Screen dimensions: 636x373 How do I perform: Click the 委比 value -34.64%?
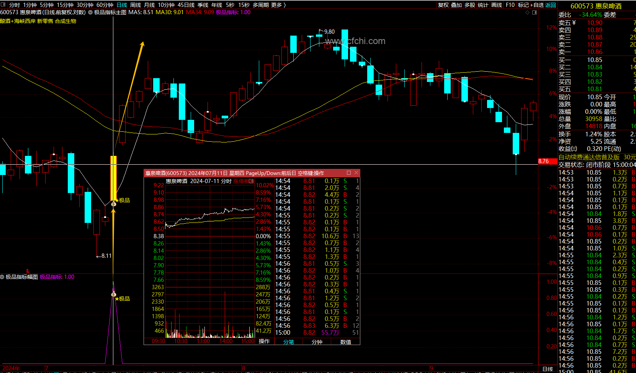(x=590, y=15)
